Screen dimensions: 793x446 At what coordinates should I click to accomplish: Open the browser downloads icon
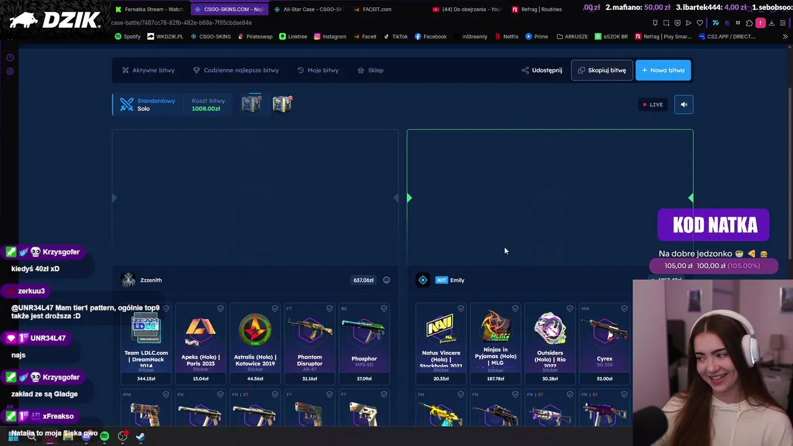[x=771, y=23]
